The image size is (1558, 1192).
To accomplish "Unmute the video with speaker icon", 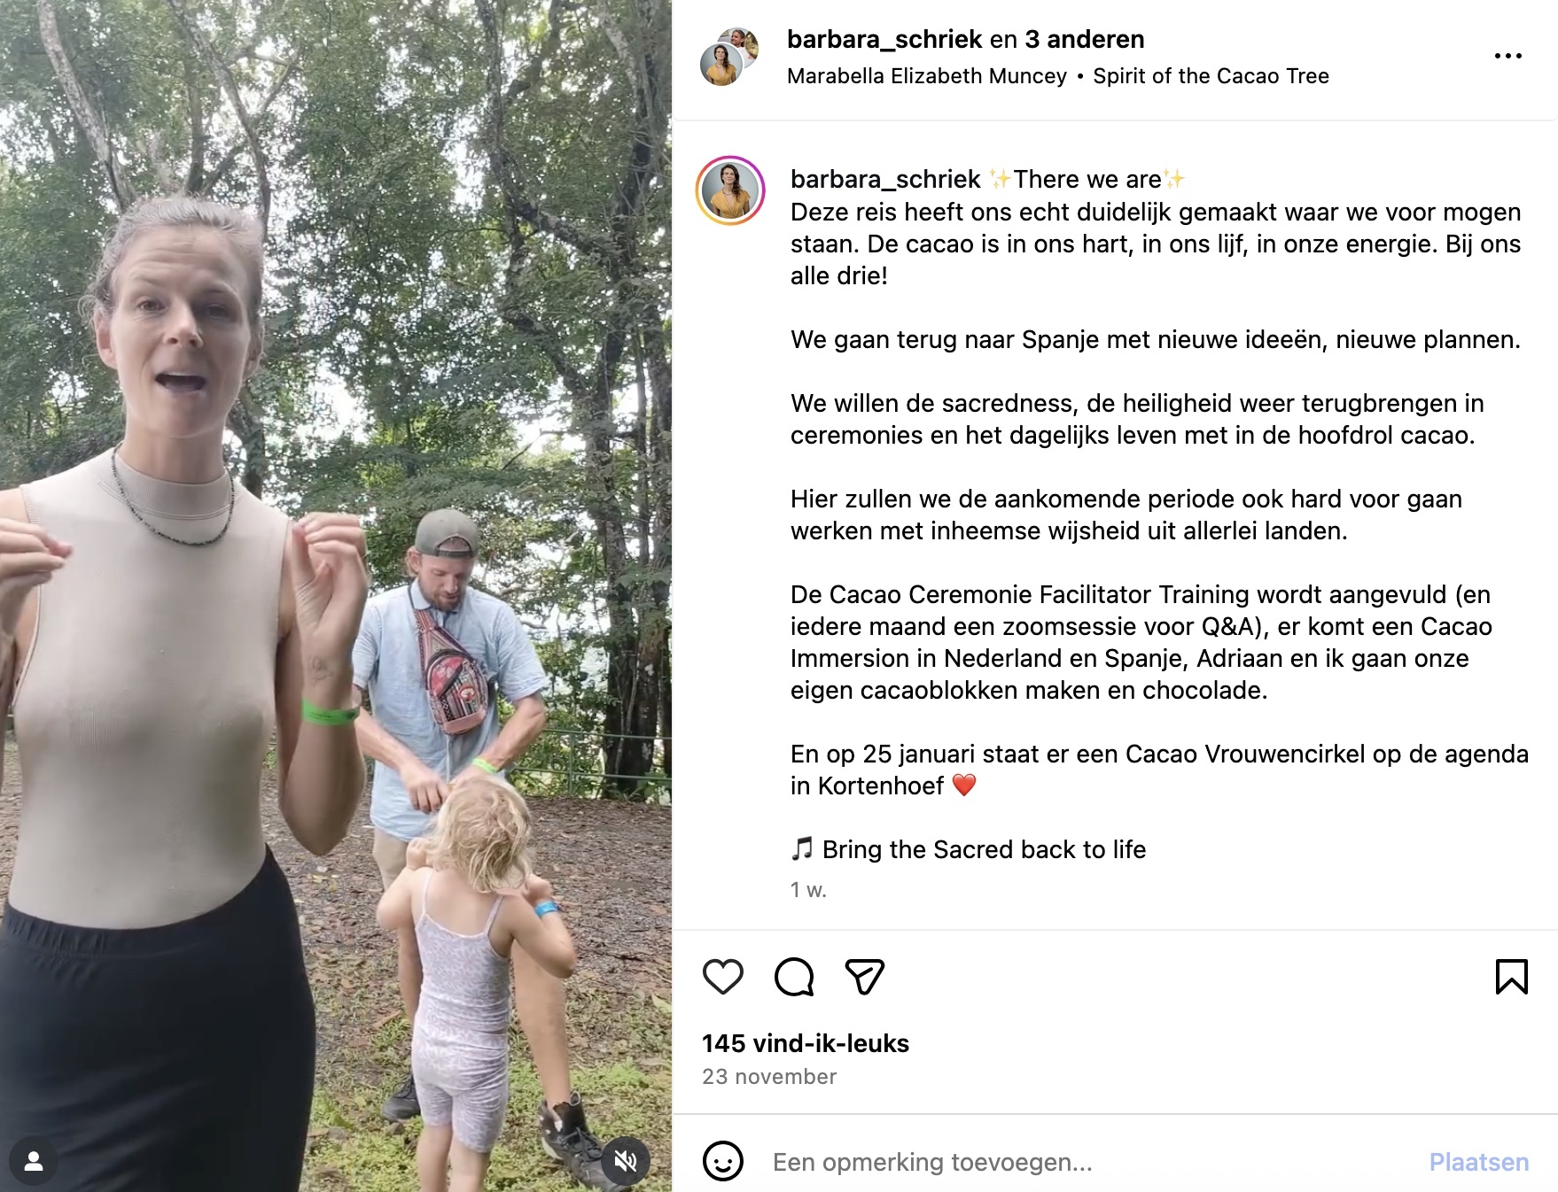I will pos(626,1160).
